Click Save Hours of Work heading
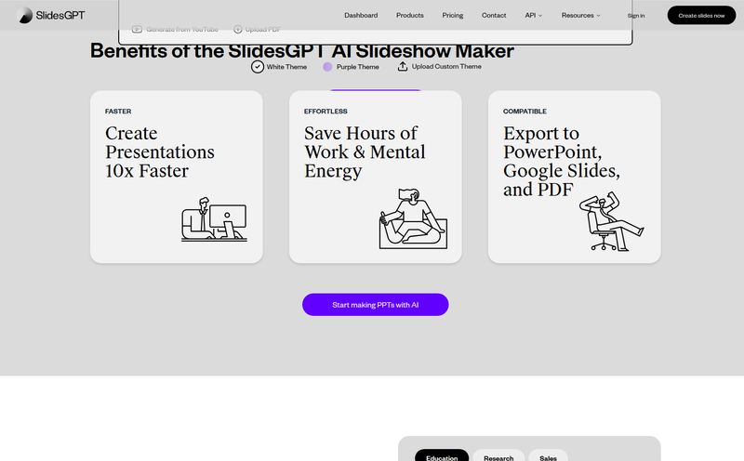 [365, 151]
